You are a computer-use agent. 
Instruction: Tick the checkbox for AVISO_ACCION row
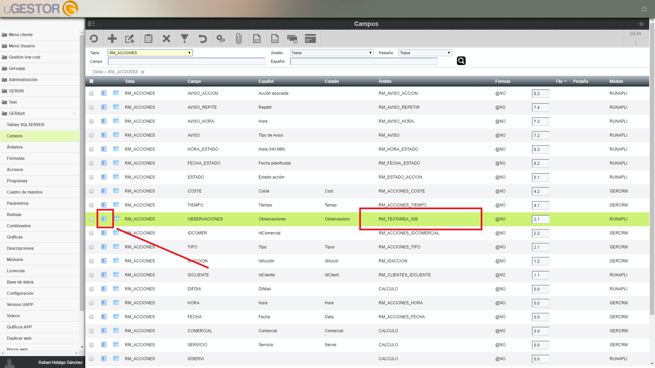(x=91, y=93)
